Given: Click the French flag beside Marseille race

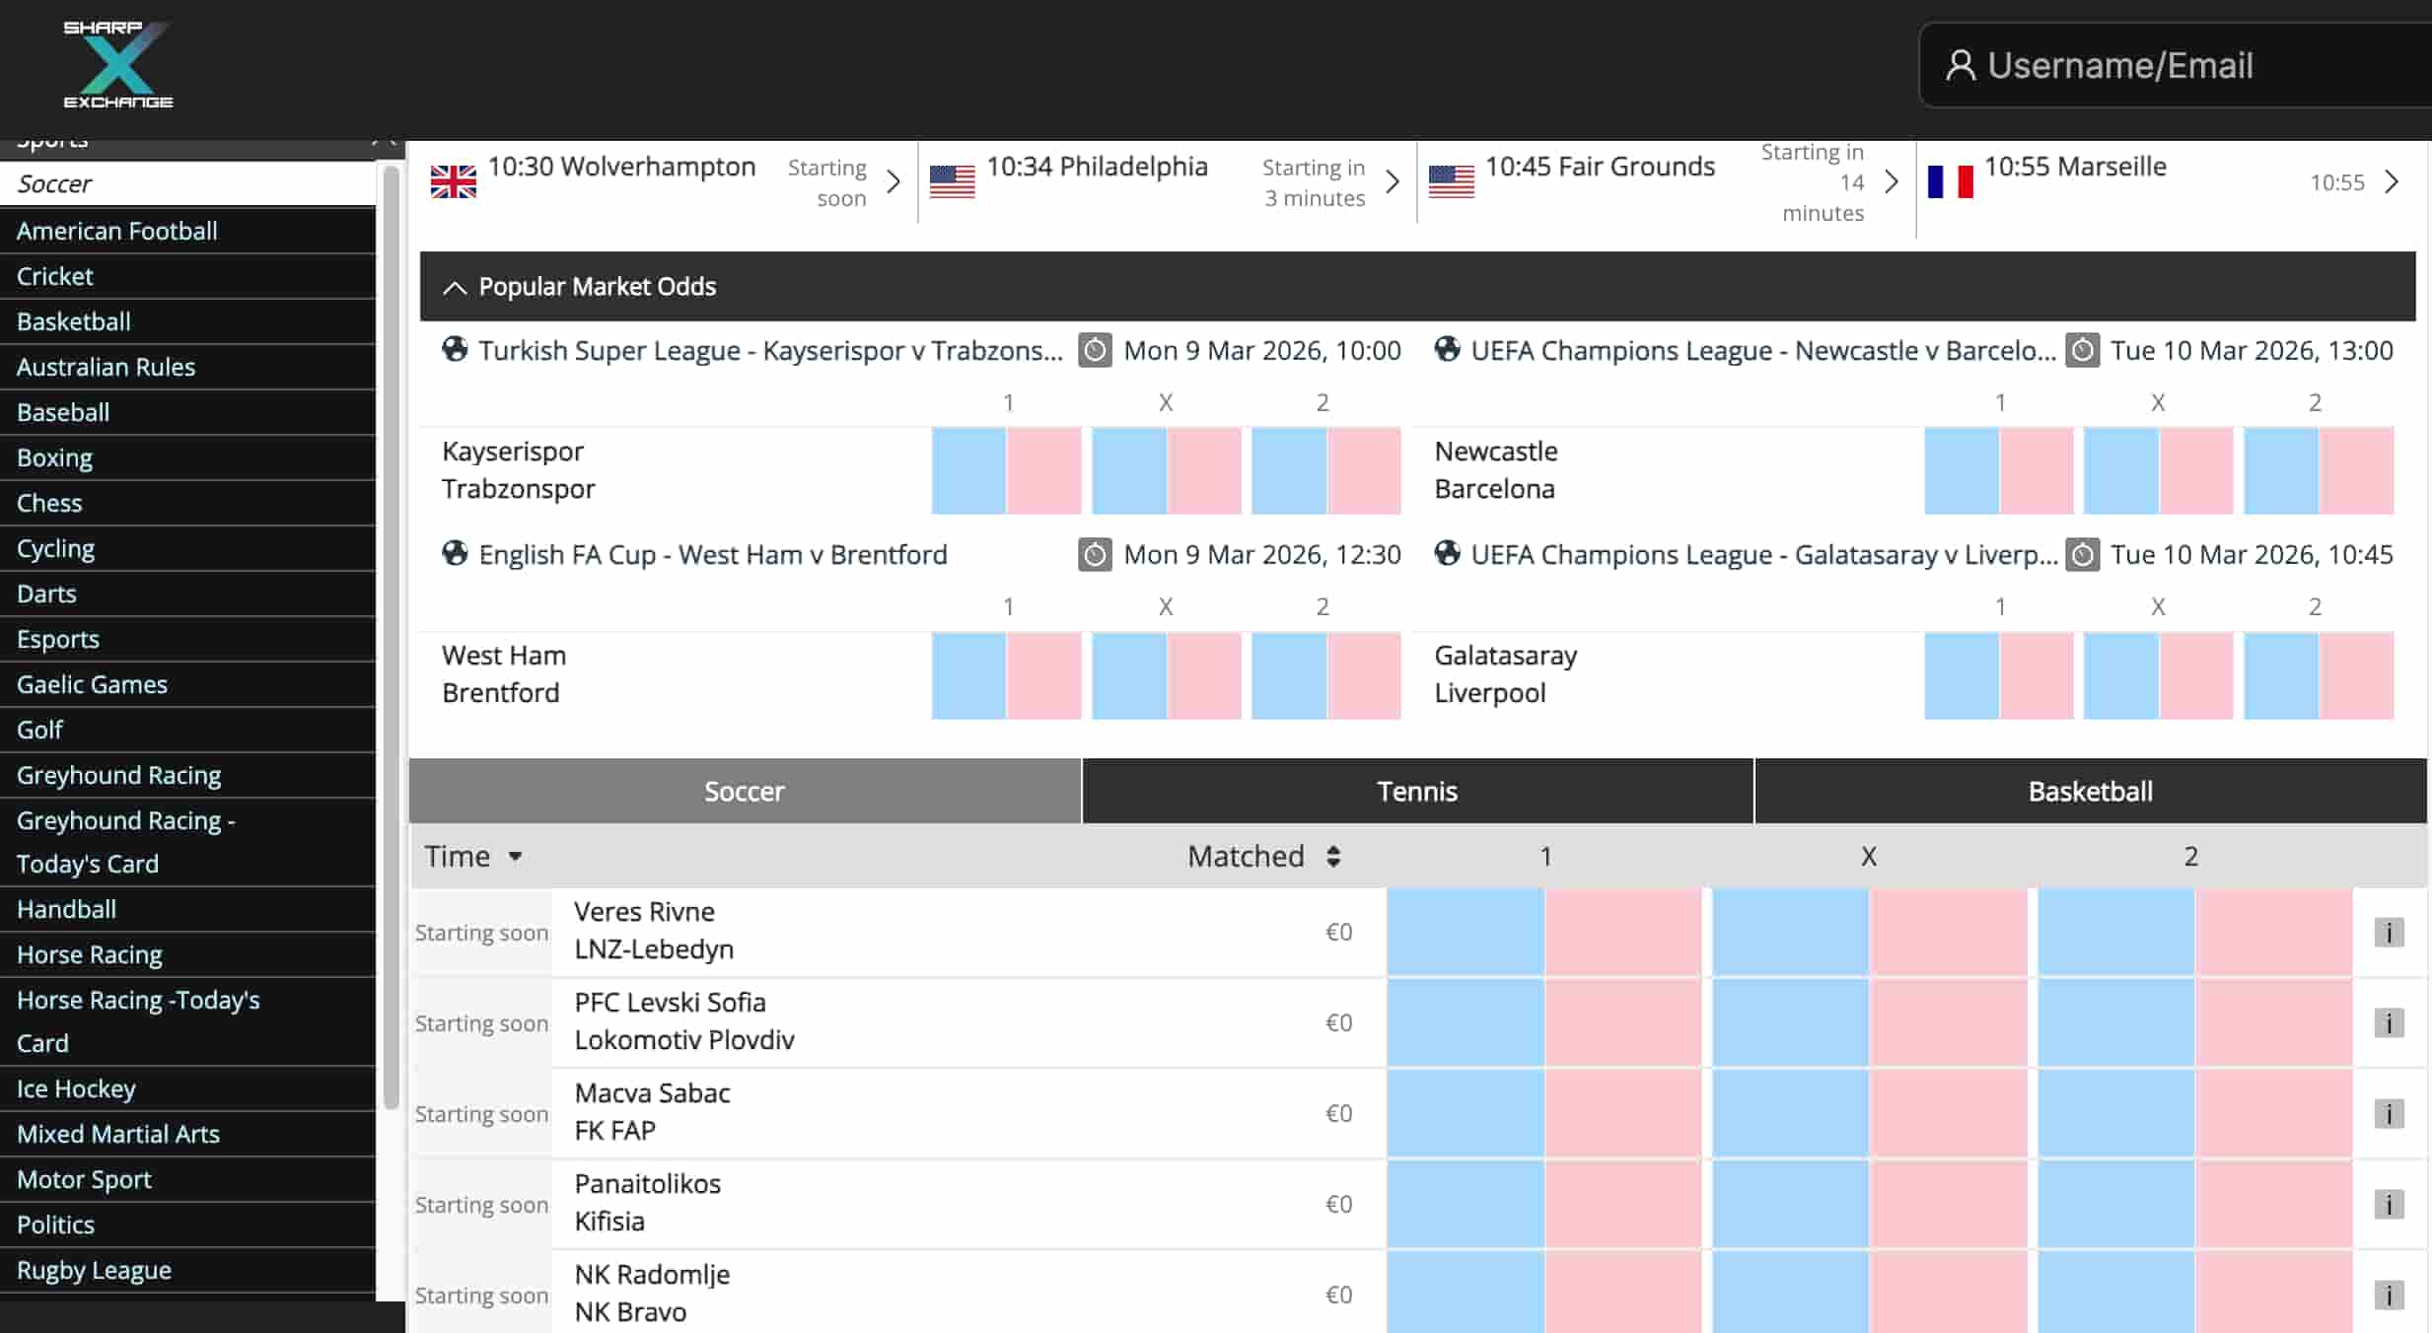Looking at the screenshot, I should [1950, 181].
